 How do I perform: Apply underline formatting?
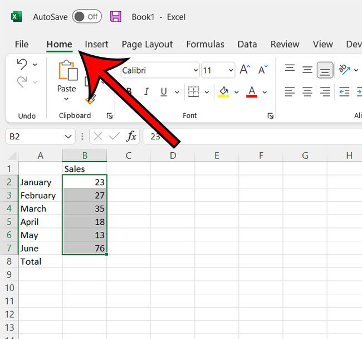pyautogui.click(x=164, y=92)
